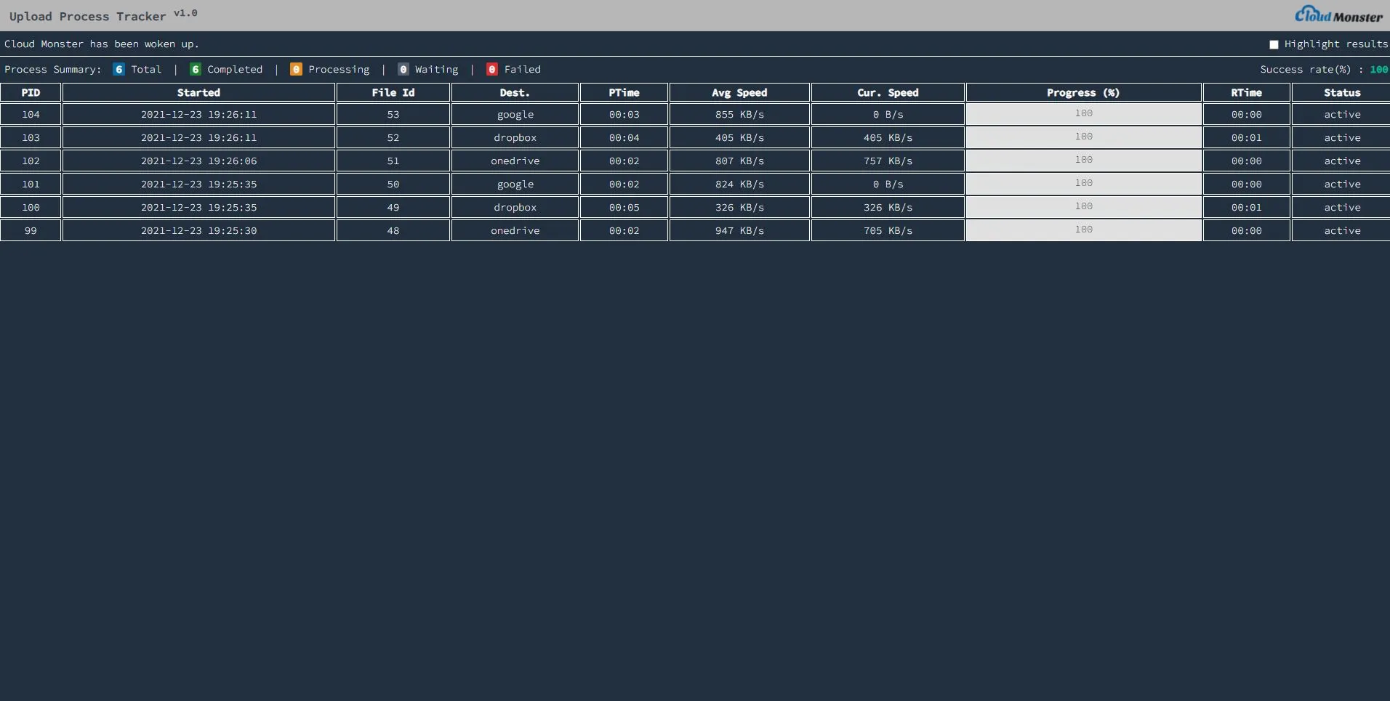Screen dimensions: 1390x701
Task: Click the Cloud Monster logo
Action: (1338, 15)
